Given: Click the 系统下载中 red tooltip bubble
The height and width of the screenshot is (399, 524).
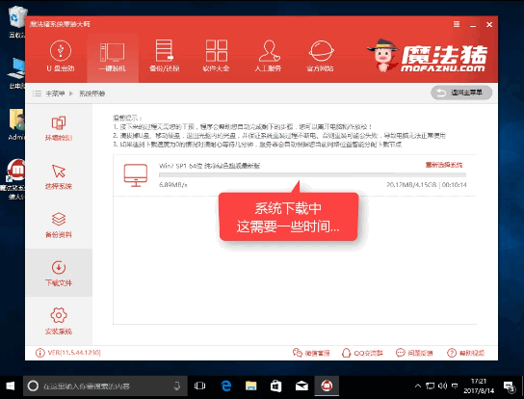Looking at the screenshot, I should coord(288,217).
